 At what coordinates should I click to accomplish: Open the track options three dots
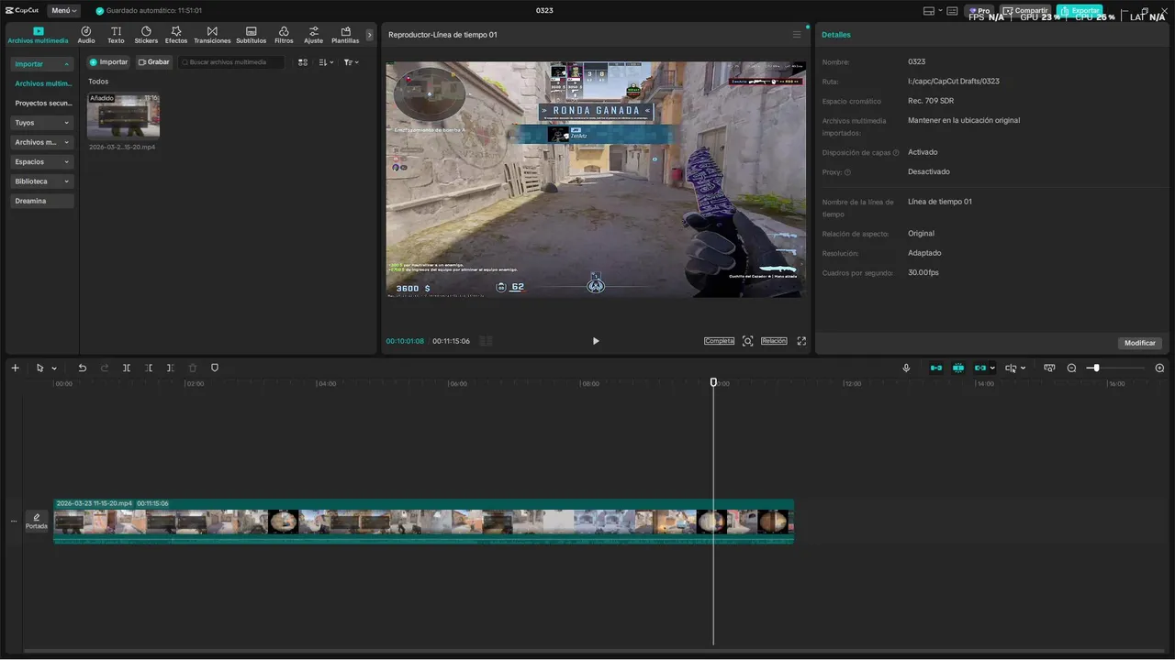coord(13,522)
